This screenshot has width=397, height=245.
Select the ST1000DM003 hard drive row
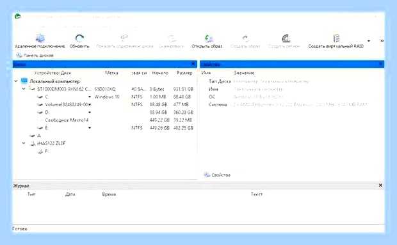[x=104, y=89]
